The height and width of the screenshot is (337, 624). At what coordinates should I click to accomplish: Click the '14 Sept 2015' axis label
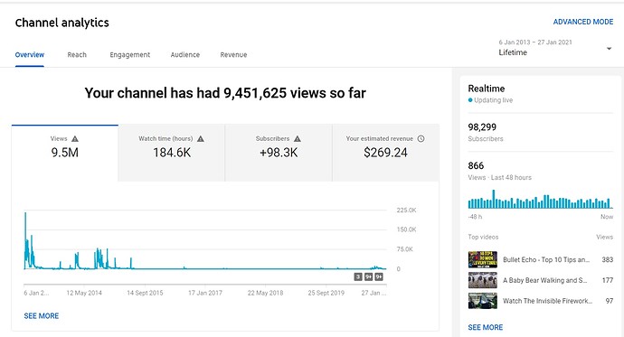pyautogui.click(x=145, y=293)
